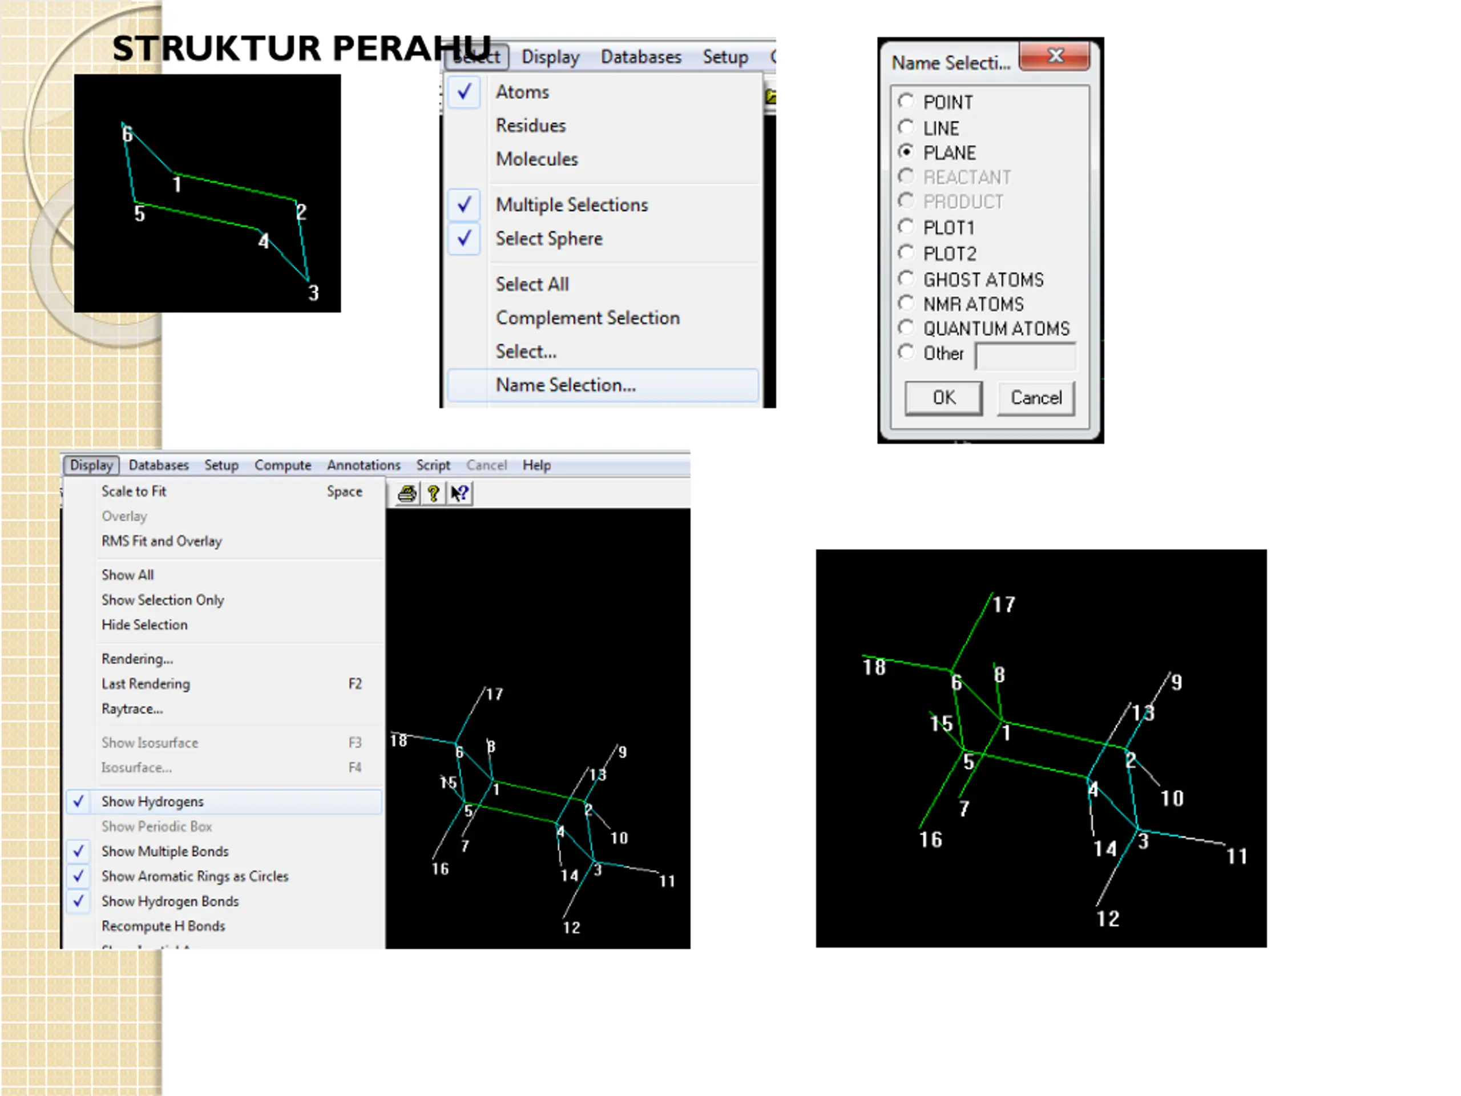1461x1096 pixels.
Task: Choose Residues in the Select menu
Action: click(603, 126)
